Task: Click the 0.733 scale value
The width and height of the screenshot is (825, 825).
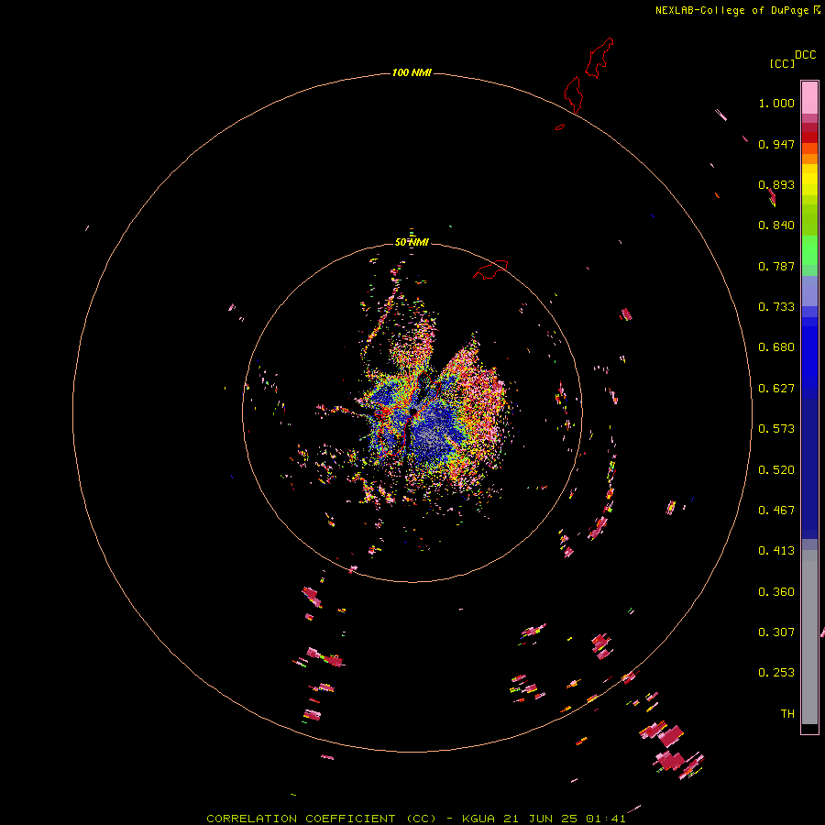Action: 776,307
